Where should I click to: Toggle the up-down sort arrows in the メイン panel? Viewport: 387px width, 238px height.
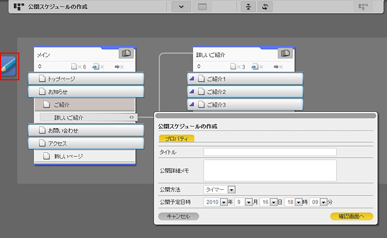point(40,66)
